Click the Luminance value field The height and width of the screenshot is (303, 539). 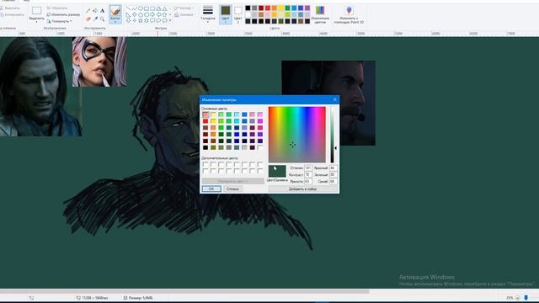click(308, 181)
